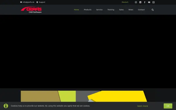
Task: Open the Service menu
Action: (99, 10)
